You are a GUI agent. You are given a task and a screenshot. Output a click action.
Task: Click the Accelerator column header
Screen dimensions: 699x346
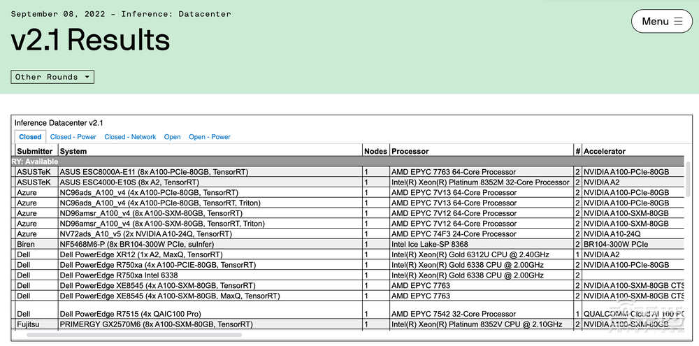tap(605, 151)
